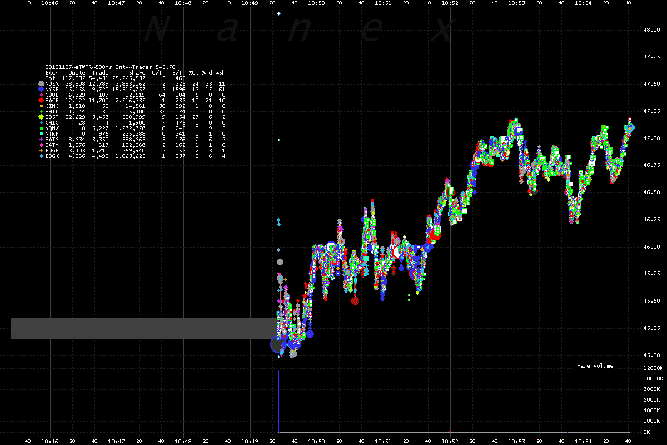
Task: Click the 10:46 time label on top axis
Action: point(50,3)
